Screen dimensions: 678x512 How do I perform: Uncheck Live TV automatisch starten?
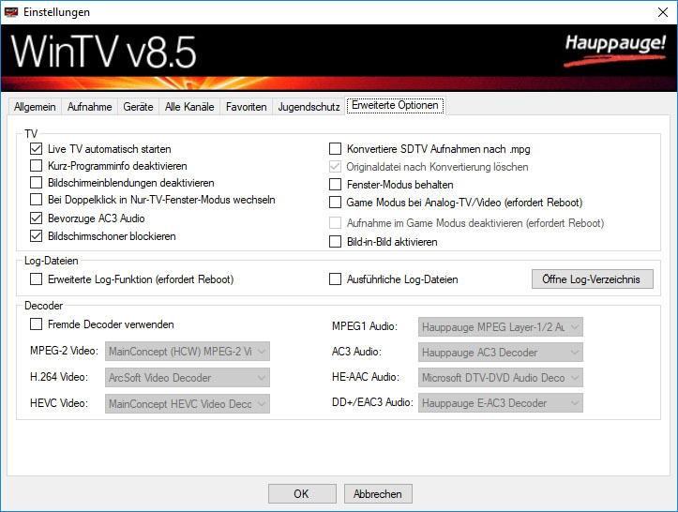click(x=36, y=149)
